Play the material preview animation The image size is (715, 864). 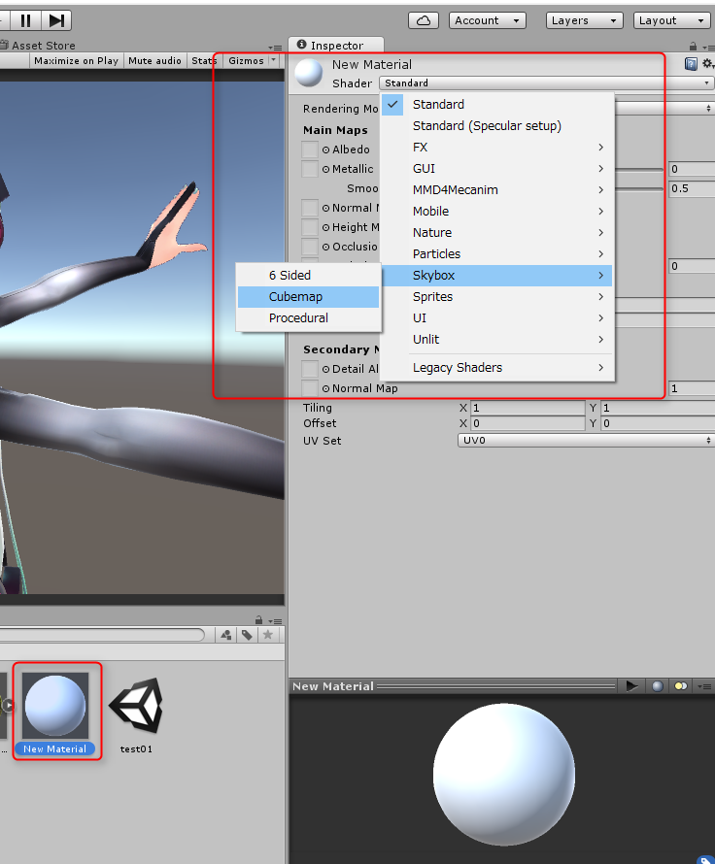point(631,686)
